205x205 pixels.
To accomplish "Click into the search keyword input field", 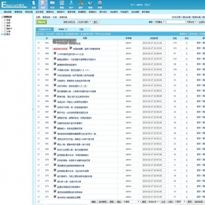I will coord(176,22).
